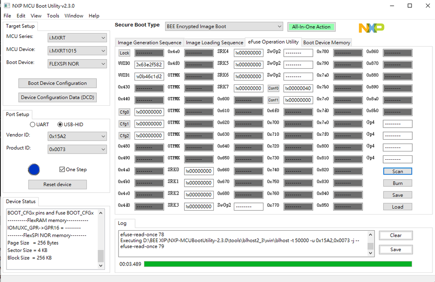Click Device Status scrollbar down arrow
Viewport: 435px width, 282px height.
click(x=101, y=265)
